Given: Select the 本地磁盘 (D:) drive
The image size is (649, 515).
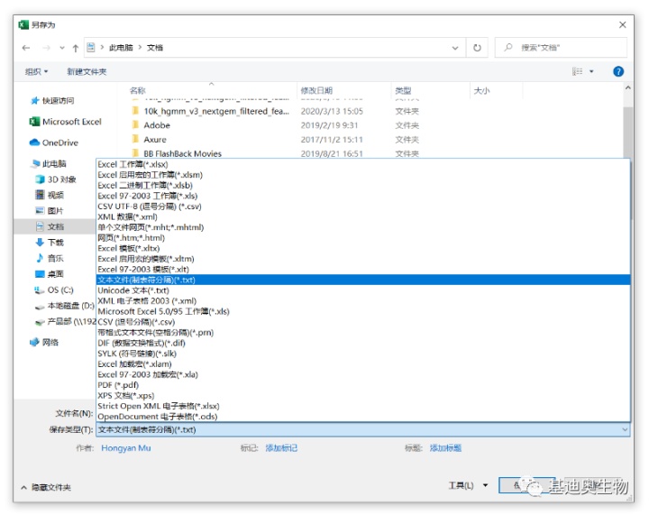Looking at the screenshot, I should [x=65, y=306].
